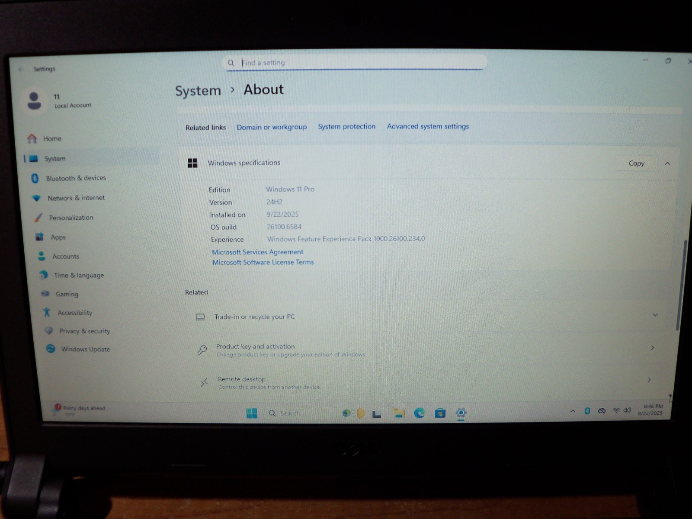Copy the Windows specifications

pyautogui.click(x=636, y=163)
